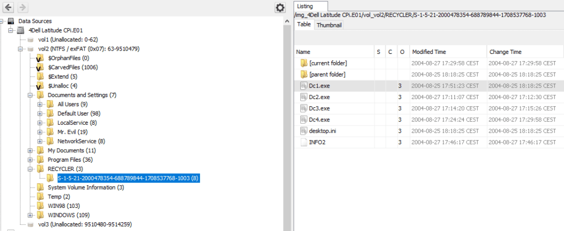This screenshot has width=564, height=231.
Task: Sort by the O column header
Action: click(403, 52)
